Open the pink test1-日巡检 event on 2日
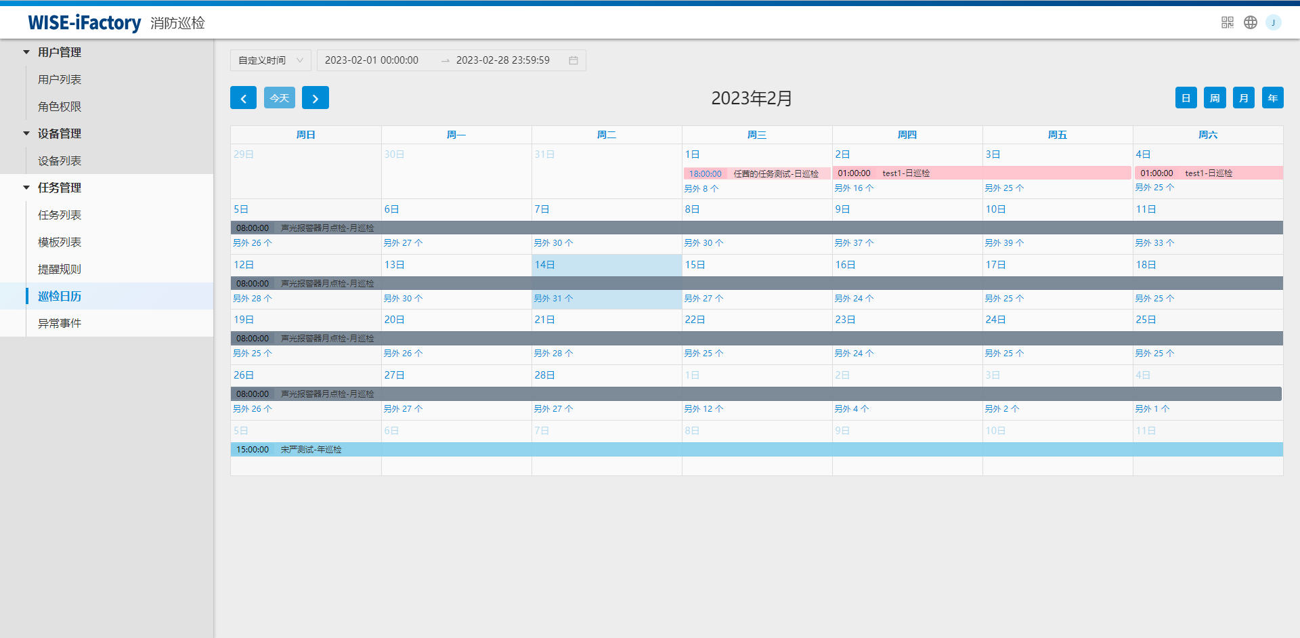Viewport: 1300px width, 638px height. pos(906,173)
